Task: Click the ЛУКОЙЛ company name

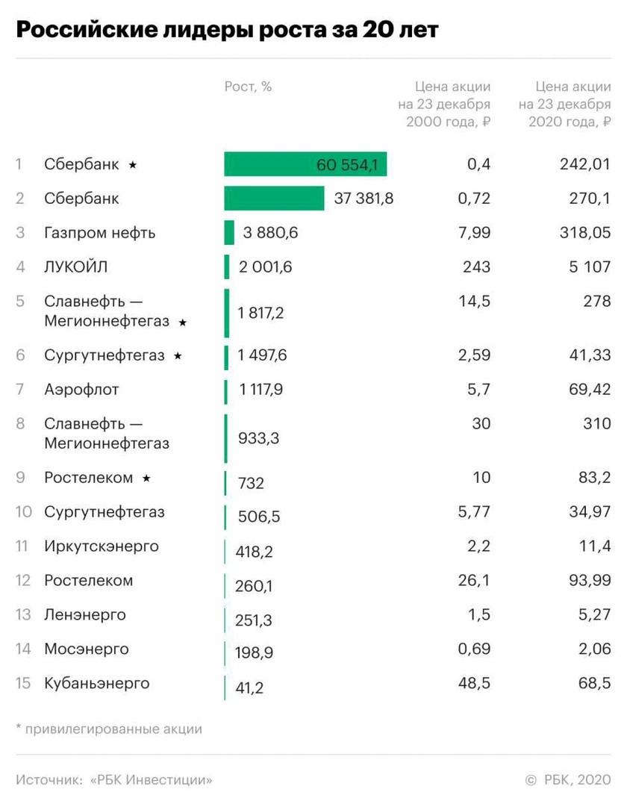Action: pyautogui.click(x=75, y=267)
